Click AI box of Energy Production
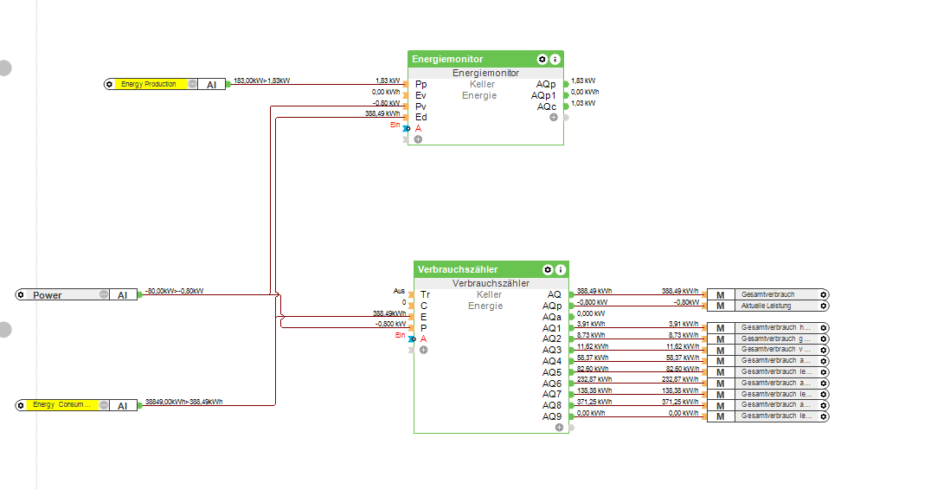The height and width of the screenshot is (490, 937). point(212,84)
